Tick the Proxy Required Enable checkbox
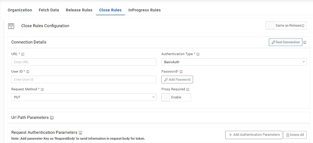 click(166, 97)
